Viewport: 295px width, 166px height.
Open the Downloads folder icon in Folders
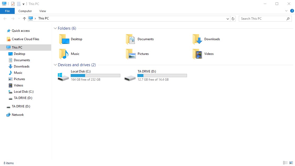tap(197, 39)
